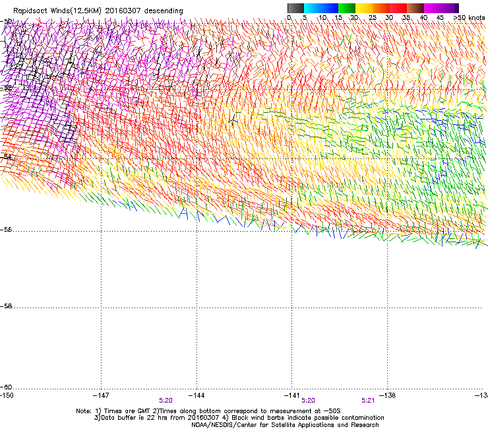The height and width of the screenshot is (429, 488).
Task: Click the '-58' latitude axis label
Action: point(6,306)
